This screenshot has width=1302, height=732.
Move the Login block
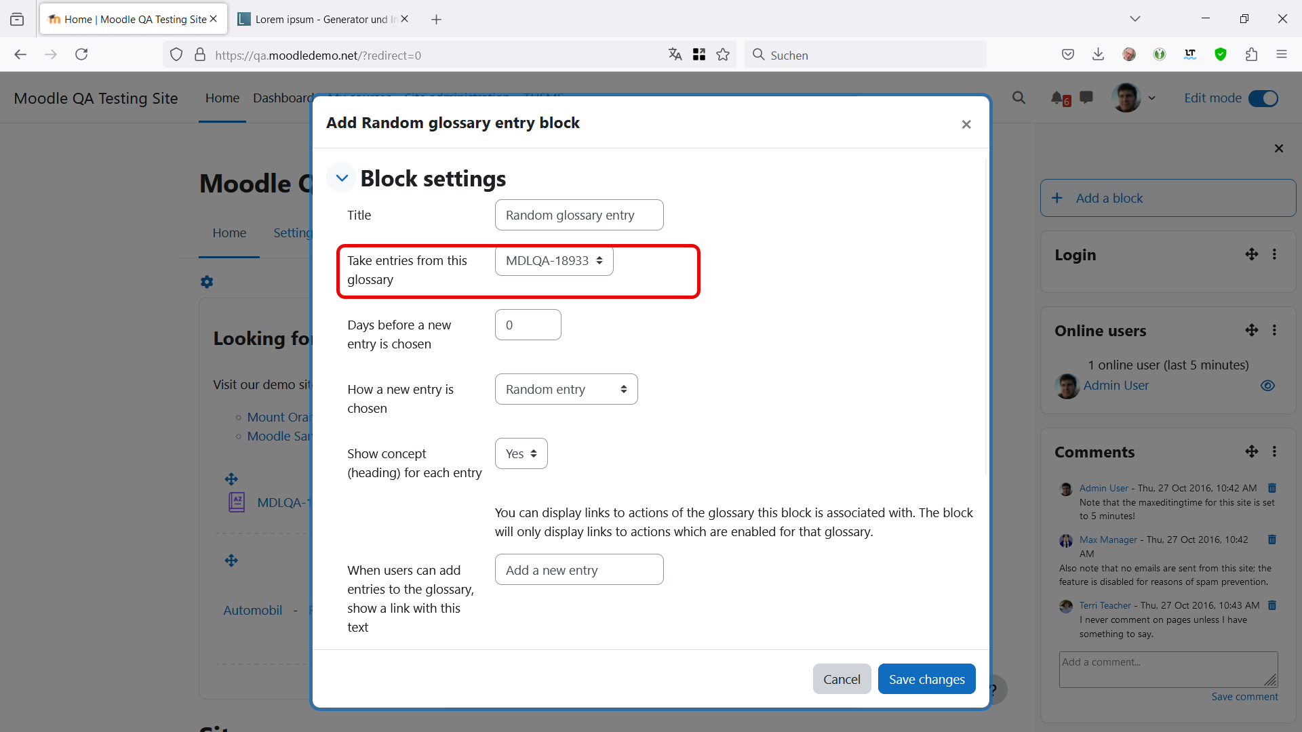click(x=1252, y=254)
